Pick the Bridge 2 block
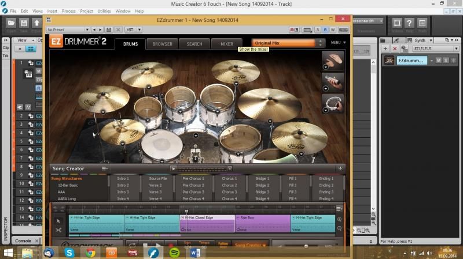This screenshot has width=463, height=259. pos(262,185)
